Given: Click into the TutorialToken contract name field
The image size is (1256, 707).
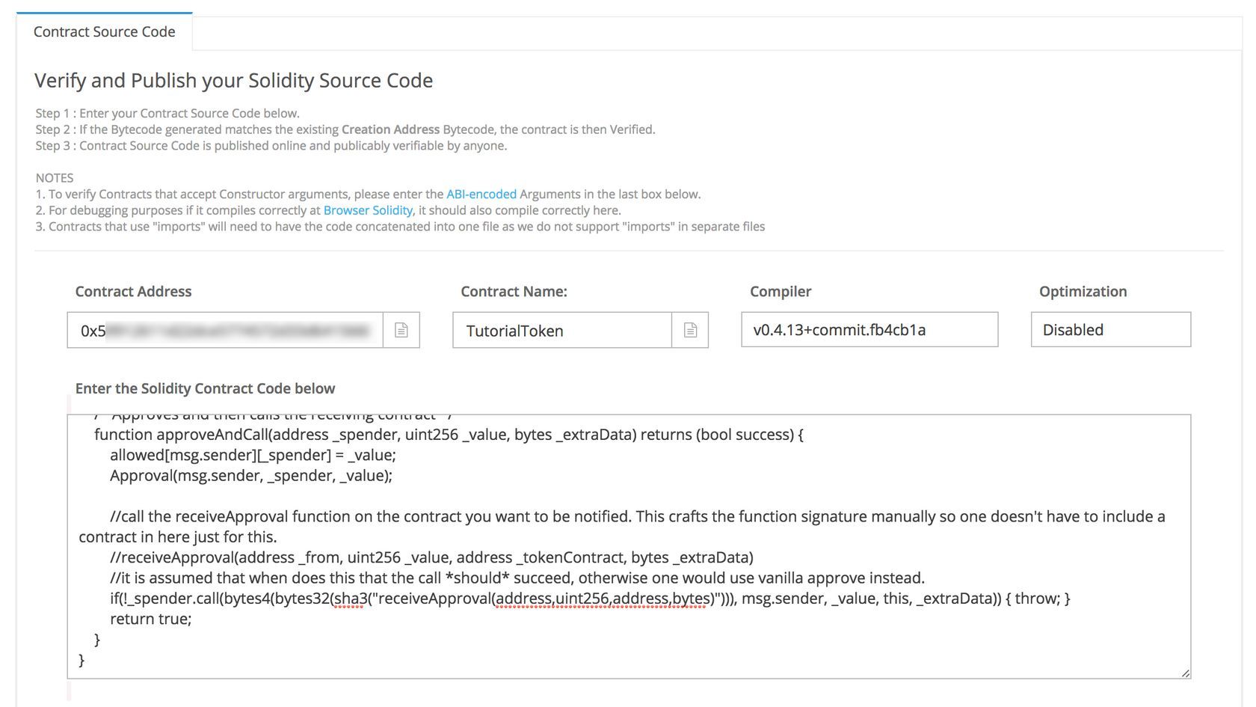Looking at the screenshot, I should click(561, 330).
